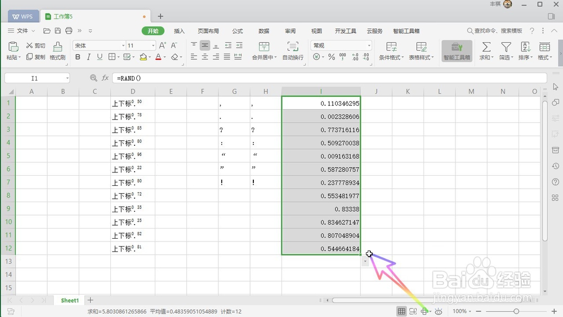Image resolution: width=563 pixels, height=317 pixels.
Task: Toggle center horizontal alignment
Action: (x=205, y=57)
